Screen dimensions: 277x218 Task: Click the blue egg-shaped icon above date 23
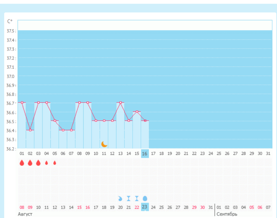tap(145, 198)
